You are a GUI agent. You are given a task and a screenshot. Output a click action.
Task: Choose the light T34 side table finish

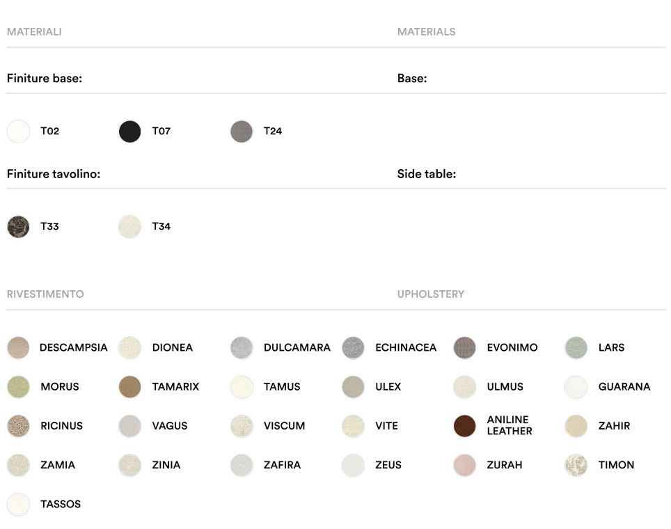(x=130, y=227)
